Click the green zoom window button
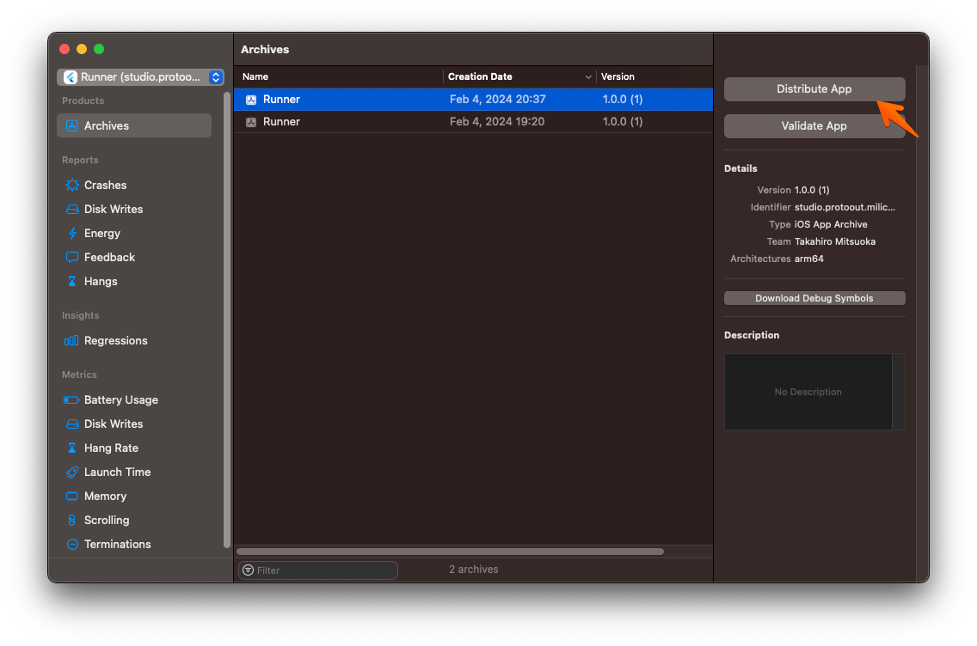Viewport: 977px width, 646px height. click(x=99, y=49)
